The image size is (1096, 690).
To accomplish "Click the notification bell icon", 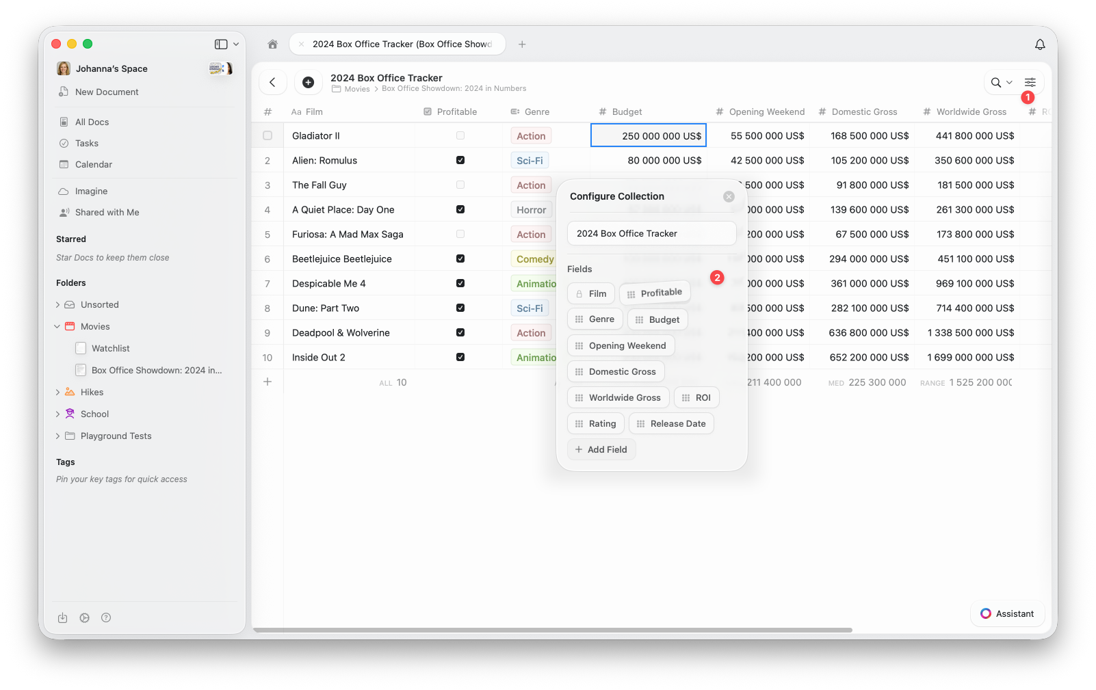I will 1039,44.
